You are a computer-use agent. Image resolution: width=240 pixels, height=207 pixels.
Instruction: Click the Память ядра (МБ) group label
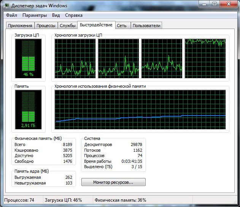point(32,171)
